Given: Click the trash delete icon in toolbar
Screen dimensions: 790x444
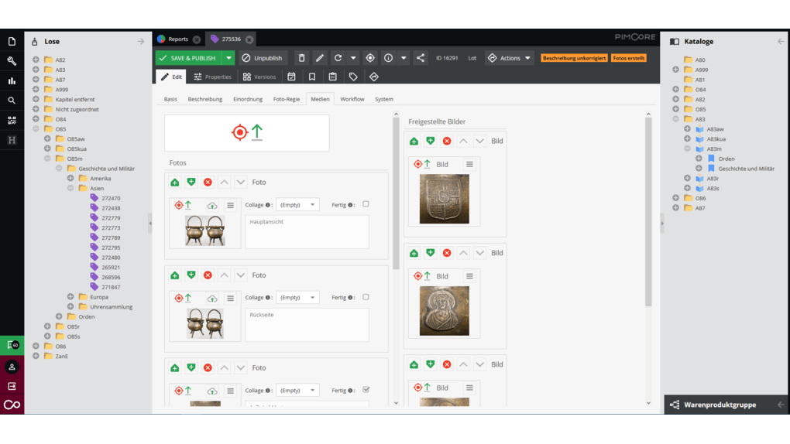Looking at the screenshot, I should (x=301, y=58).
